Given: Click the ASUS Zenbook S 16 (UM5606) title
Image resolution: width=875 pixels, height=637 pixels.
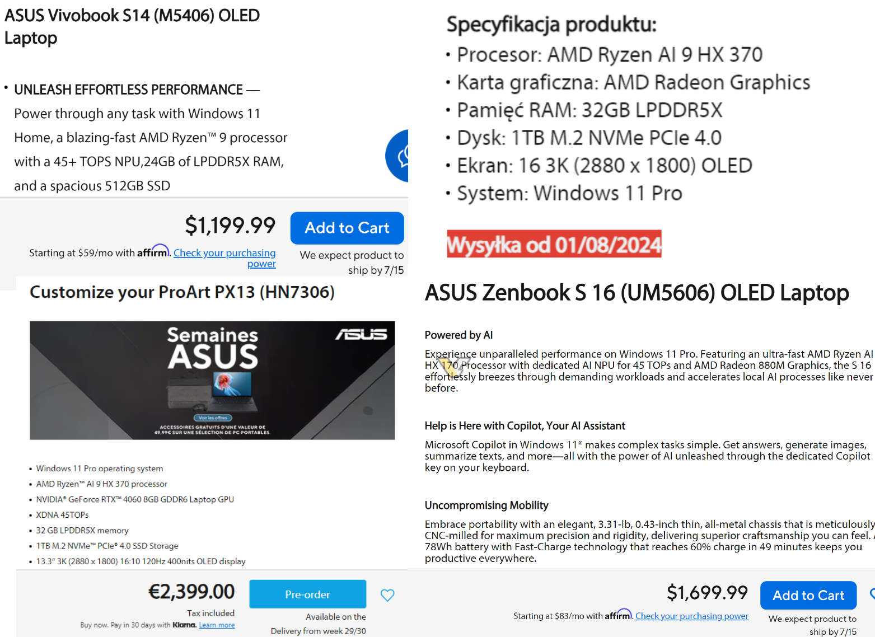Looking at the screenshot, I should [x=637, y=292].
